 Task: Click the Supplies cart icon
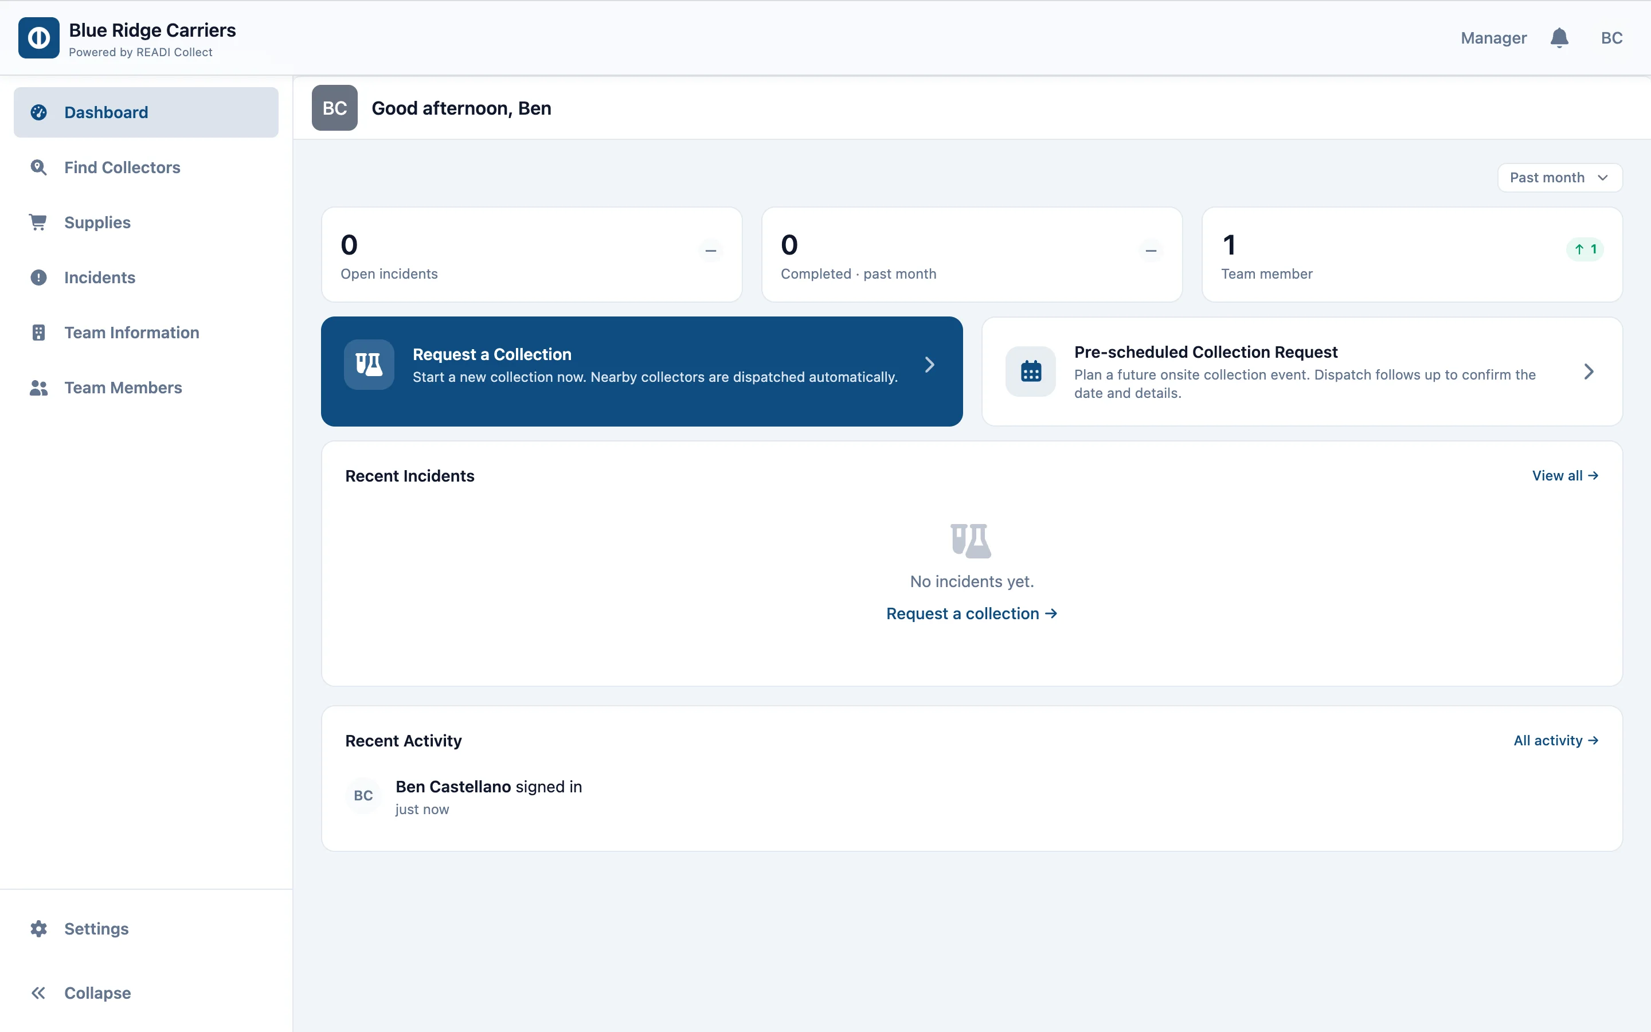[x=39, y=222]
